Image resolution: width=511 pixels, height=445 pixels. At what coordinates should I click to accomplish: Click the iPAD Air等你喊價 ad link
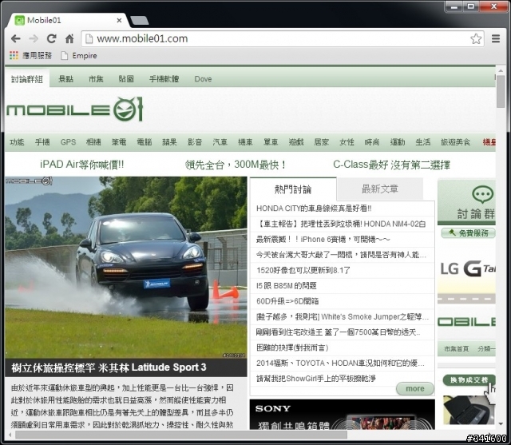coord(81,165)
